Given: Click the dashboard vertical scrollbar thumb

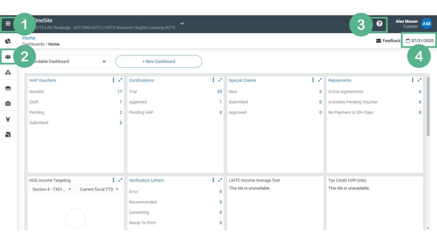Looking at the screenshot, I should (x=428, y=106).
